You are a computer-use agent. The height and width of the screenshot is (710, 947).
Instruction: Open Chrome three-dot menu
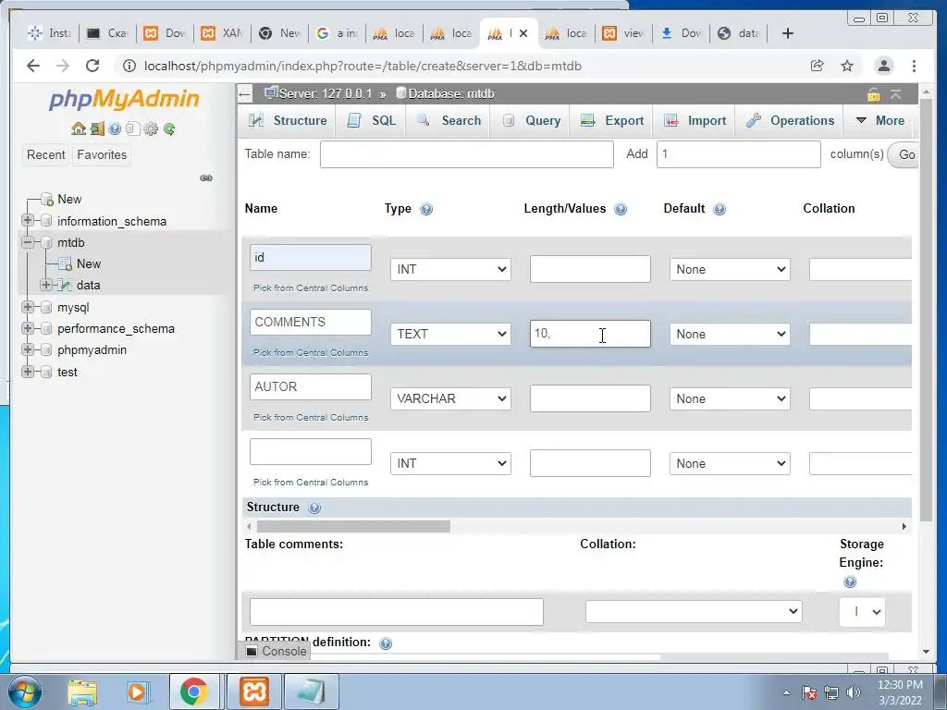[x=914, y=66]
